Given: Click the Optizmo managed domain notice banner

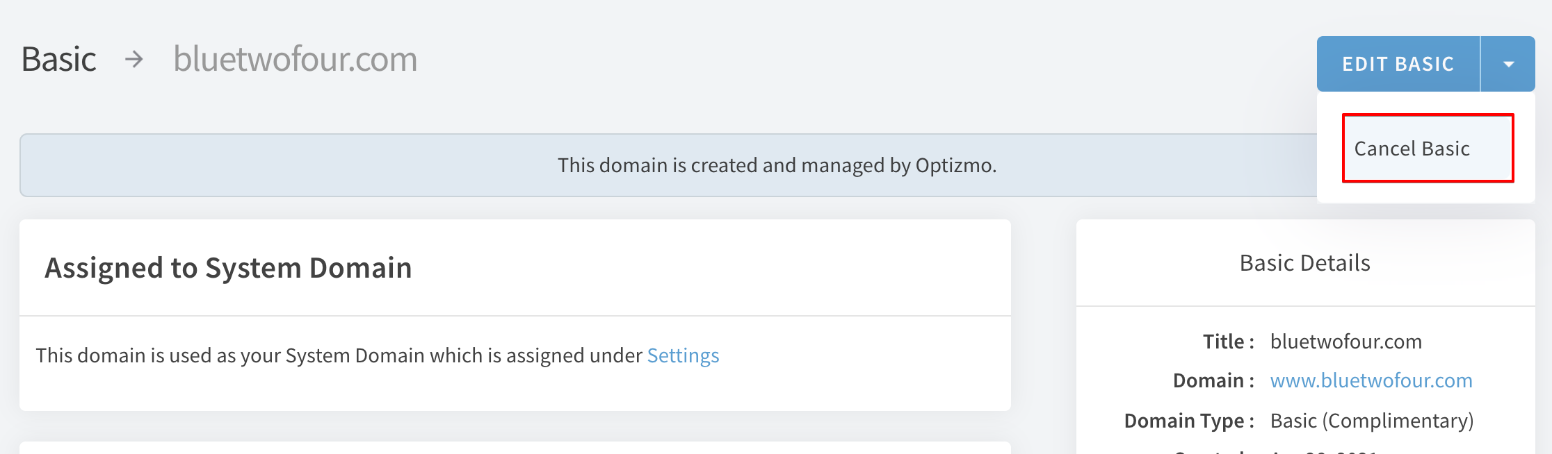Looking at the screenshot, I should coord(668,165).
